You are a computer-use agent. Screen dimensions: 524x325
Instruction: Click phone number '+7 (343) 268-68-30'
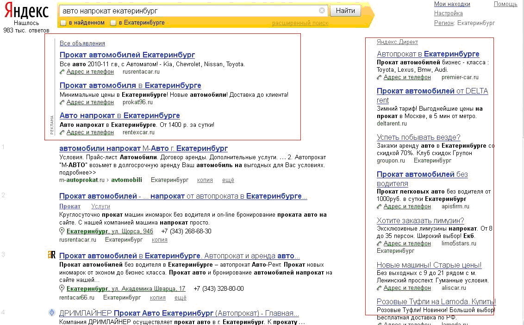186,231
